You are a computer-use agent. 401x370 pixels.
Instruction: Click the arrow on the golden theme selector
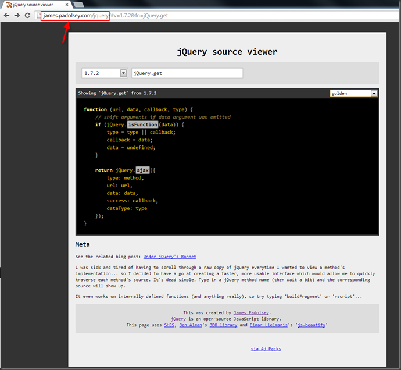click(x=374, y=93)
